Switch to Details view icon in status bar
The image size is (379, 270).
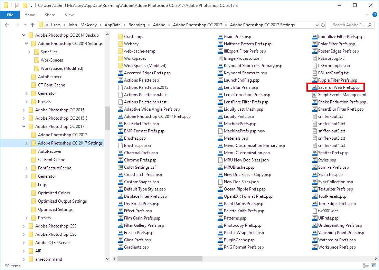pyautogui.click(x=366, y=266)
